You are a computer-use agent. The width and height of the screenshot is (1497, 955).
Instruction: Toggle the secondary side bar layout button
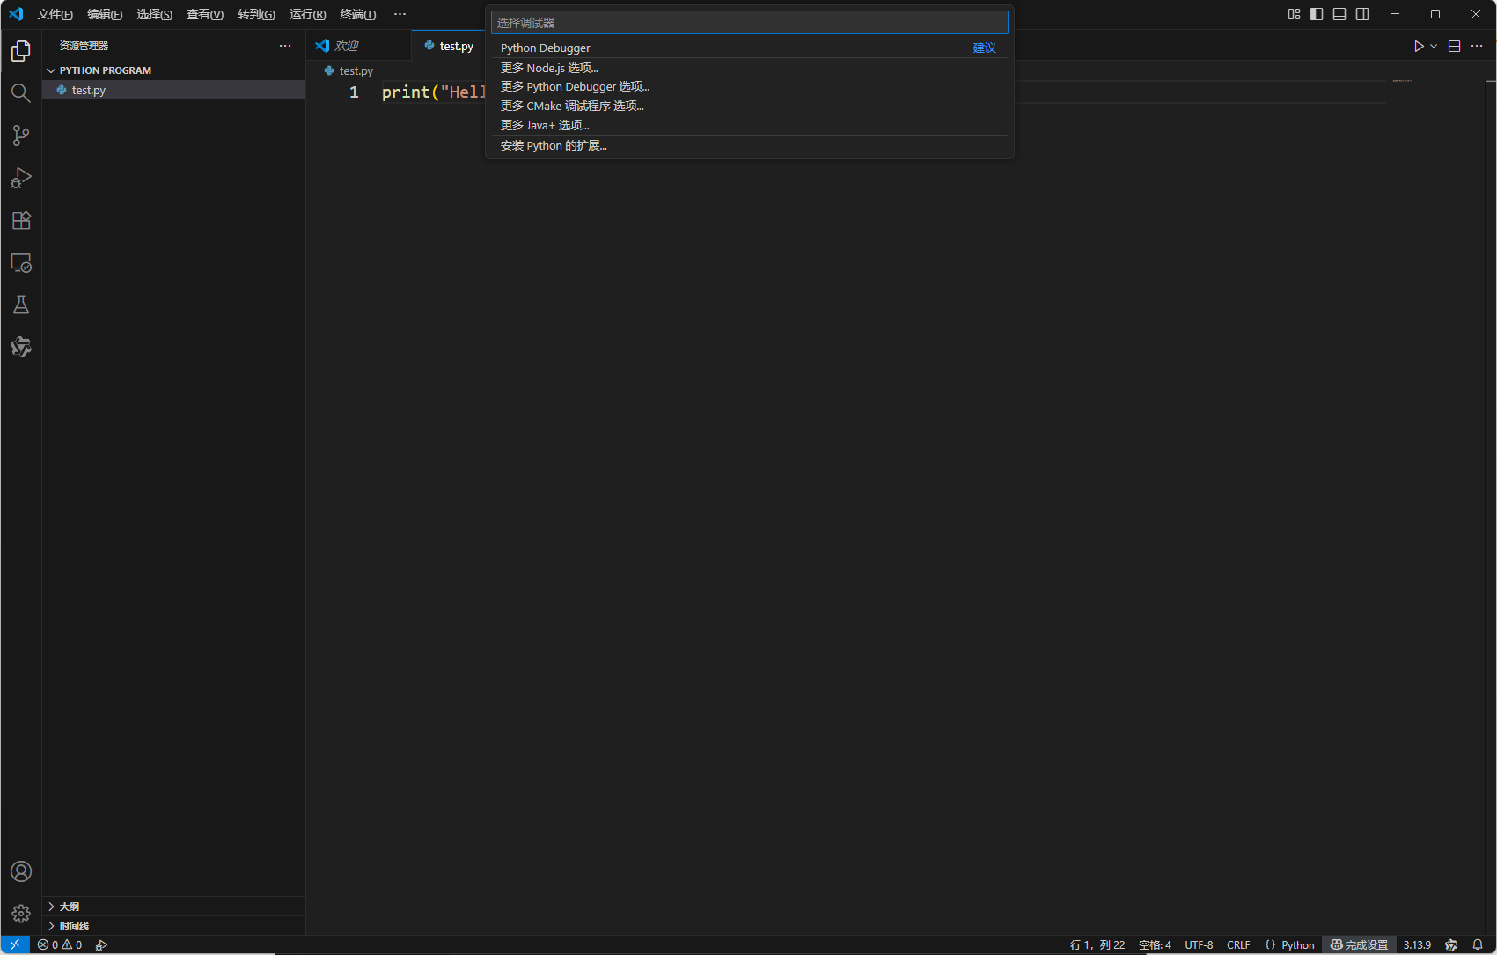(1362, 14)
